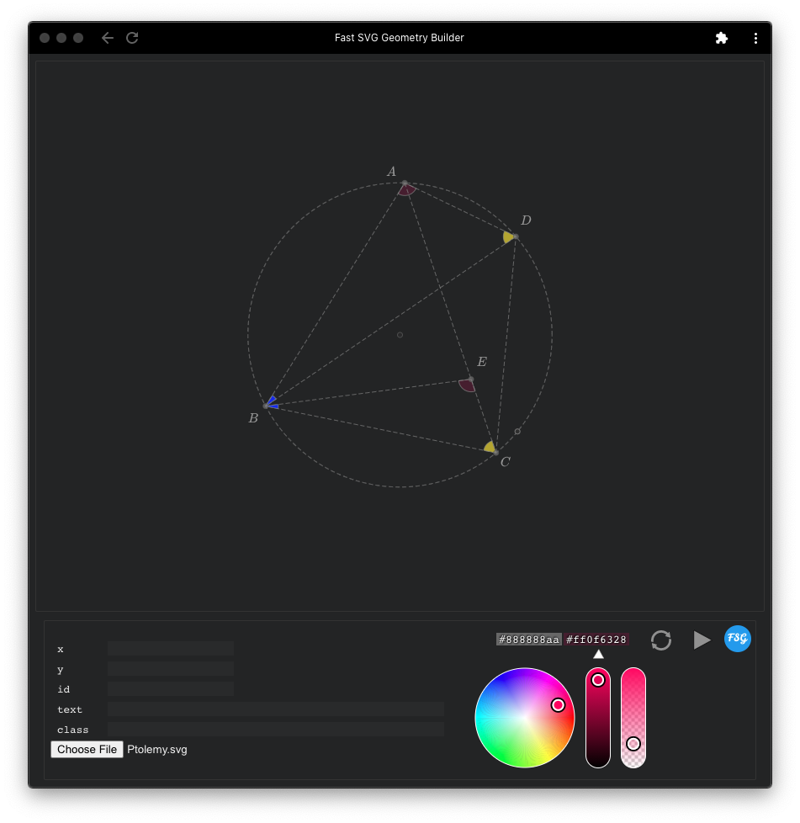Click the play triangle button
Image resolution: width=800 pixels, height=823 pixels.
[702, 640]
